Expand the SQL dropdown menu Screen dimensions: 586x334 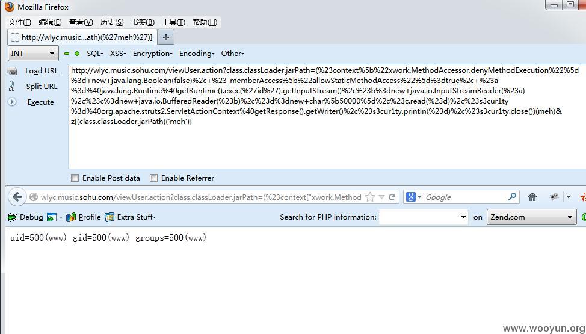95,54
